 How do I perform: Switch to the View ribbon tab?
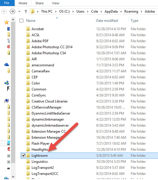coord(55,3)
